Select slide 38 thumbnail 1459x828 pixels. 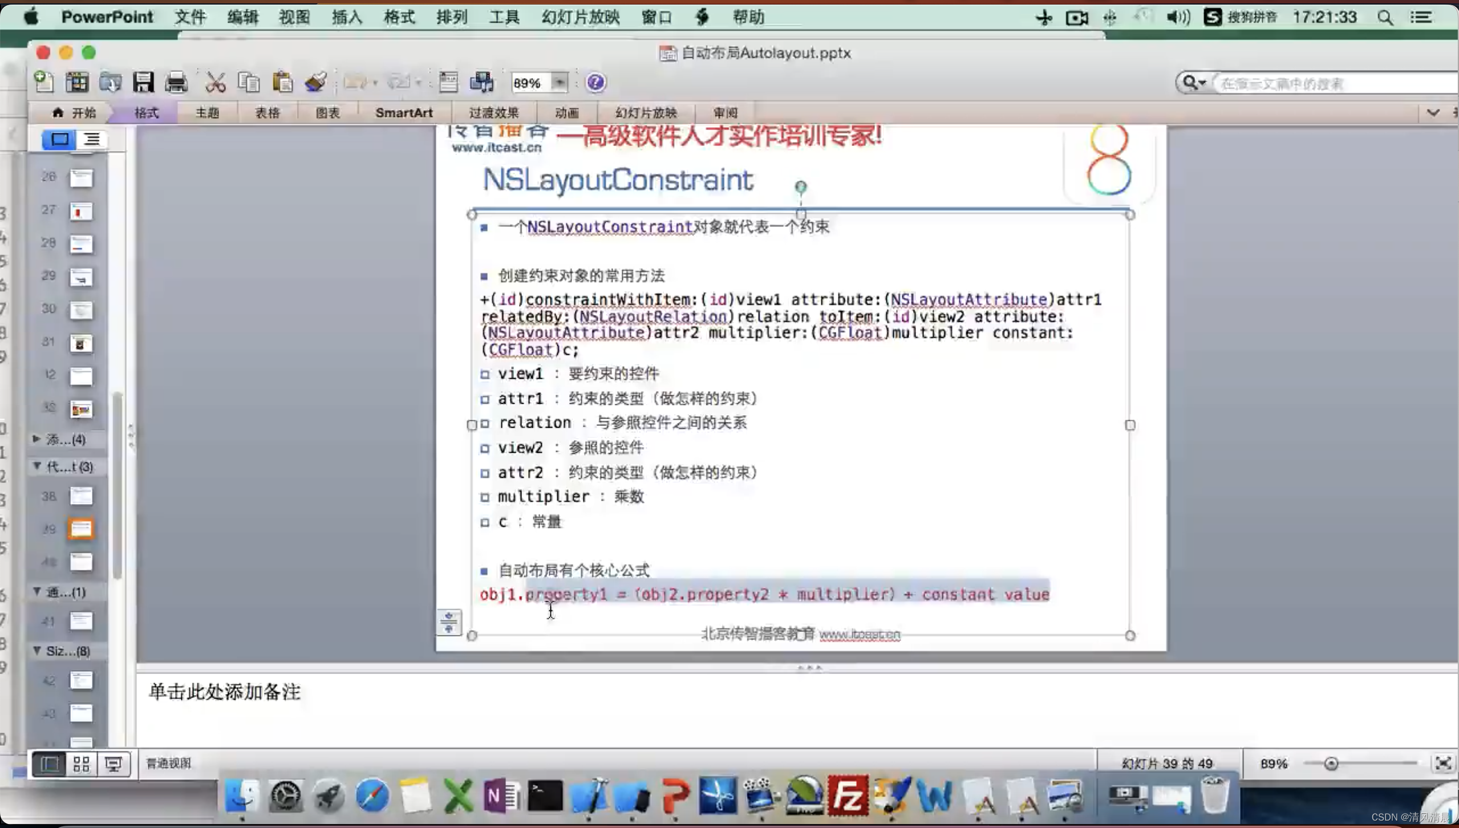81,496
